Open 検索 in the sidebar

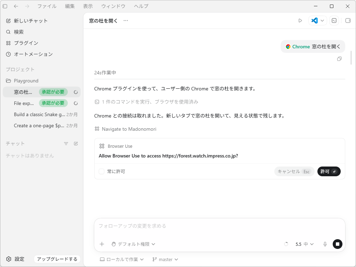coord(42,32)
